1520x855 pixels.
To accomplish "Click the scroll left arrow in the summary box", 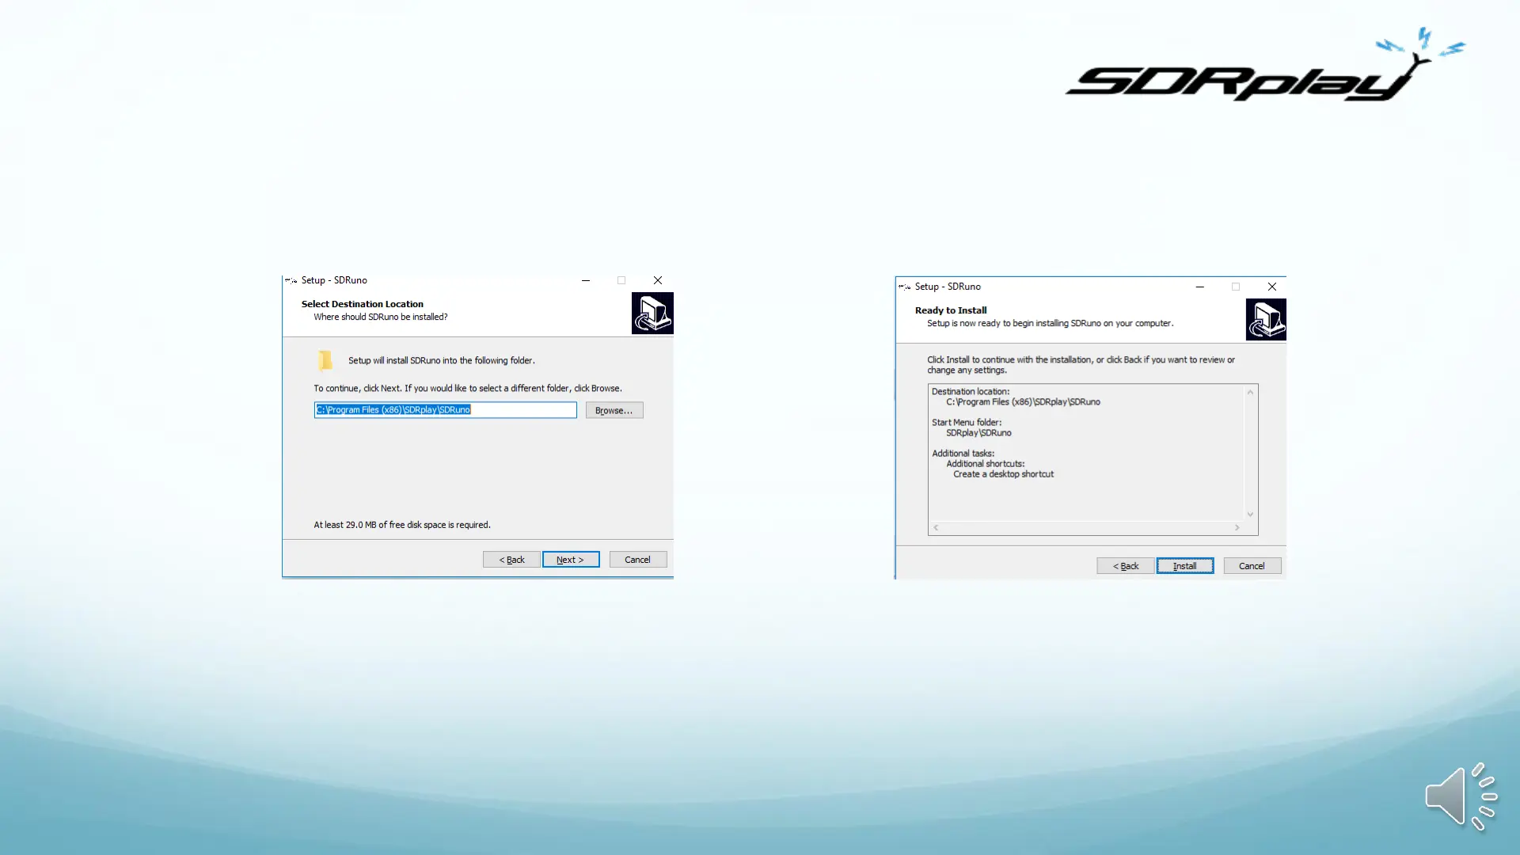I will [936, 527].
